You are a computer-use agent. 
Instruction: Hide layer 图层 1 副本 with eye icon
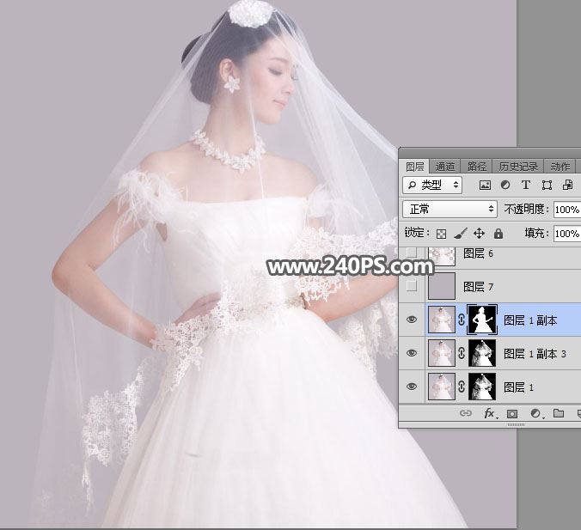tap(412, 320)
